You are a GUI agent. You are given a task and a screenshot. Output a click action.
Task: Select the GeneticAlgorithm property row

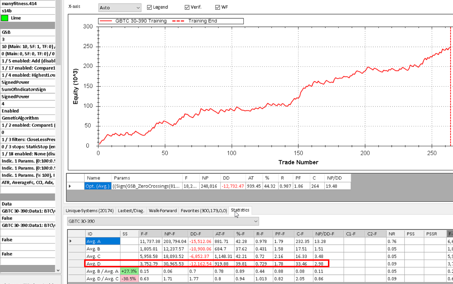point(28,118)
